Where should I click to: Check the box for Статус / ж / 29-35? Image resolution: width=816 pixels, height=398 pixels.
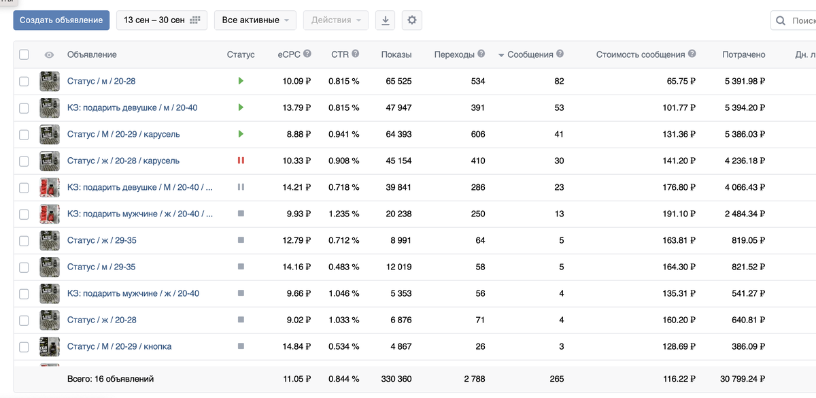(x=24, y=240)
